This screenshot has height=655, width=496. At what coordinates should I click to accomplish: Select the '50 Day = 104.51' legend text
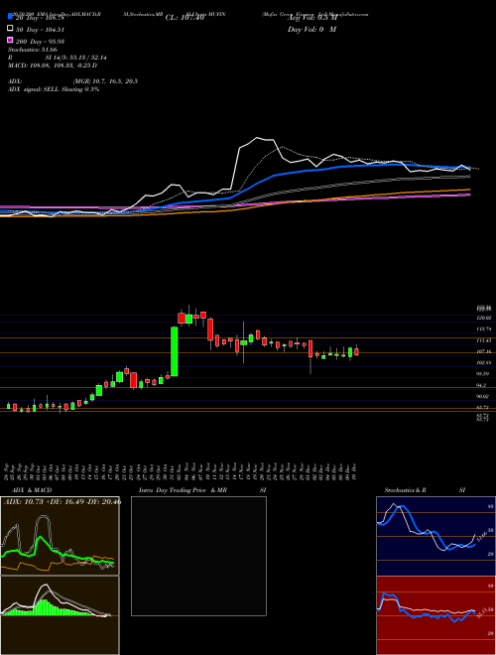click(39, 29)
